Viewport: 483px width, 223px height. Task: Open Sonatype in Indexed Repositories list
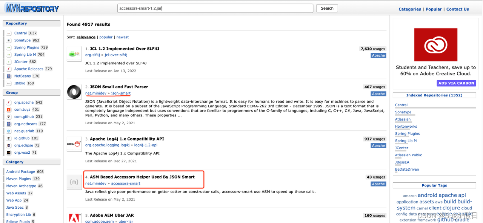[403, 112]
